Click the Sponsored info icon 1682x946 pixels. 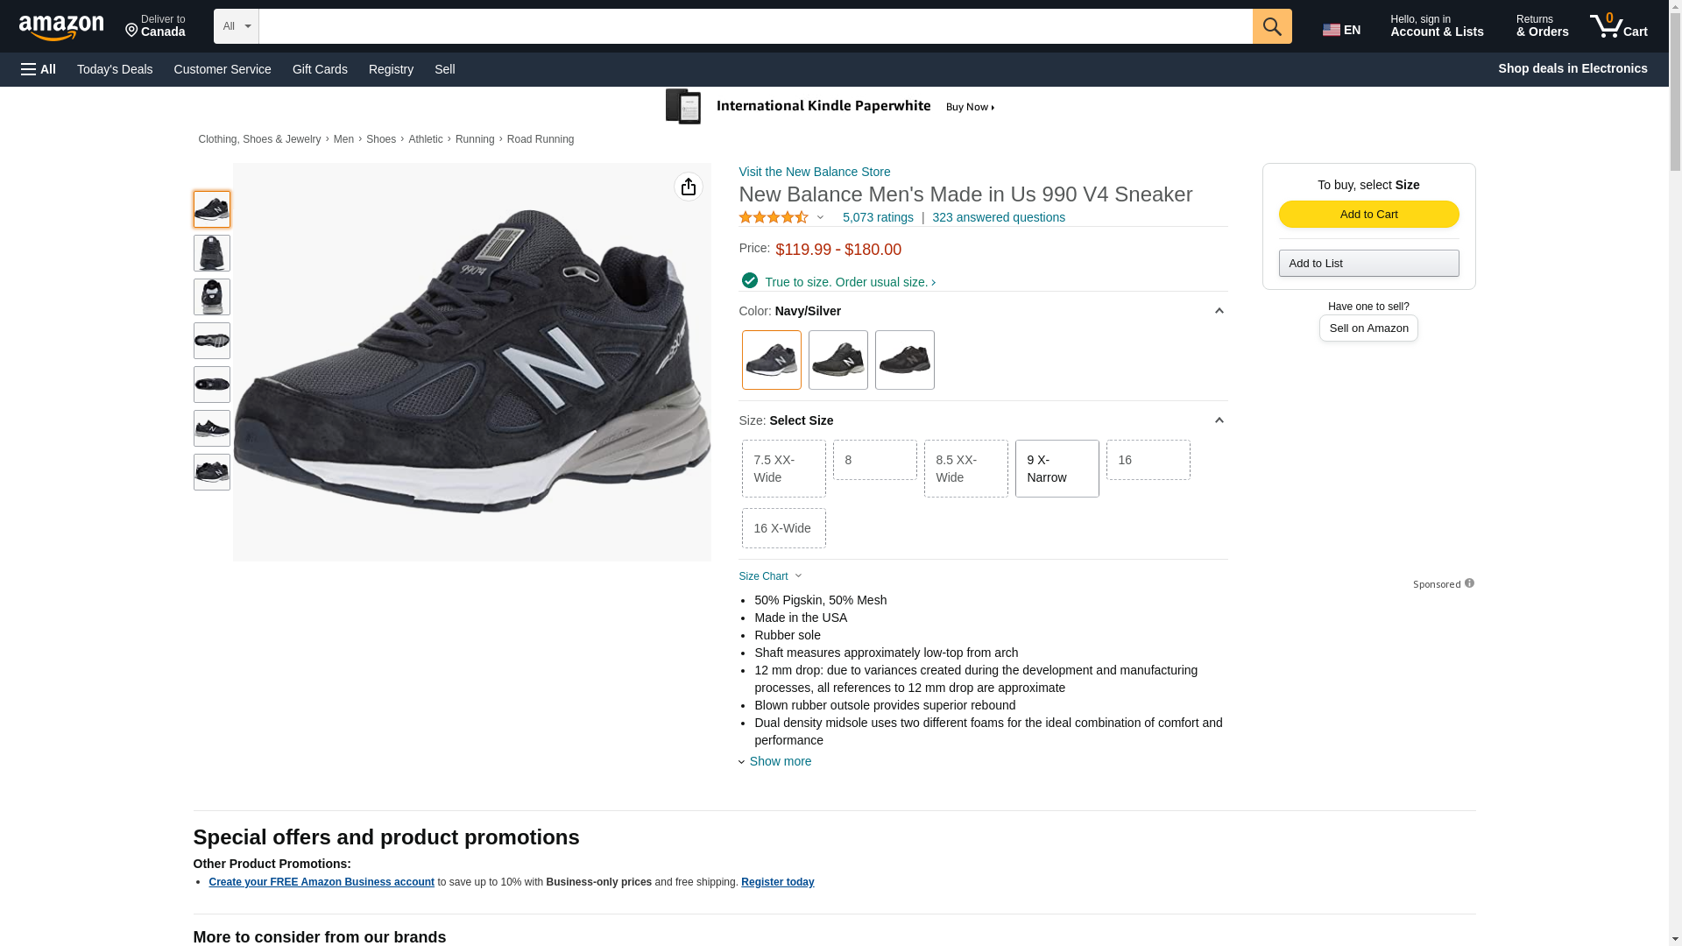point(1469,583)
